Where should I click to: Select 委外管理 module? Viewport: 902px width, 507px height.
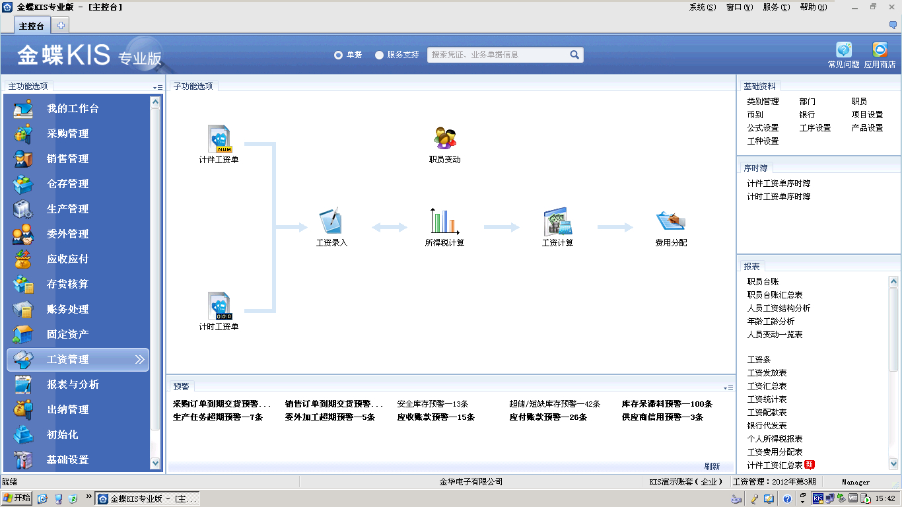tap(67, 234)
